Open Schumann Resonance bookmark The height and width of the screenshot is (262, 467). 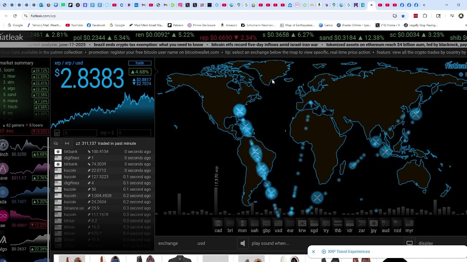tap(258, 25)
